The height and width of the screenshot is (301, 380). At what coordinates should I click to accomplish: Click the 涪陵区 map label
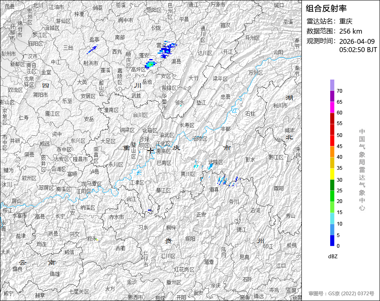pyautogui.click(x=200, y=139)
